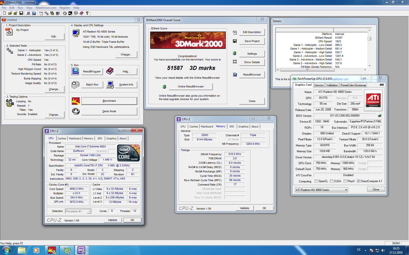Click the Demo Mode ring icon
Image resolution: width=409 pixels, height=255 pixels.
76,111
